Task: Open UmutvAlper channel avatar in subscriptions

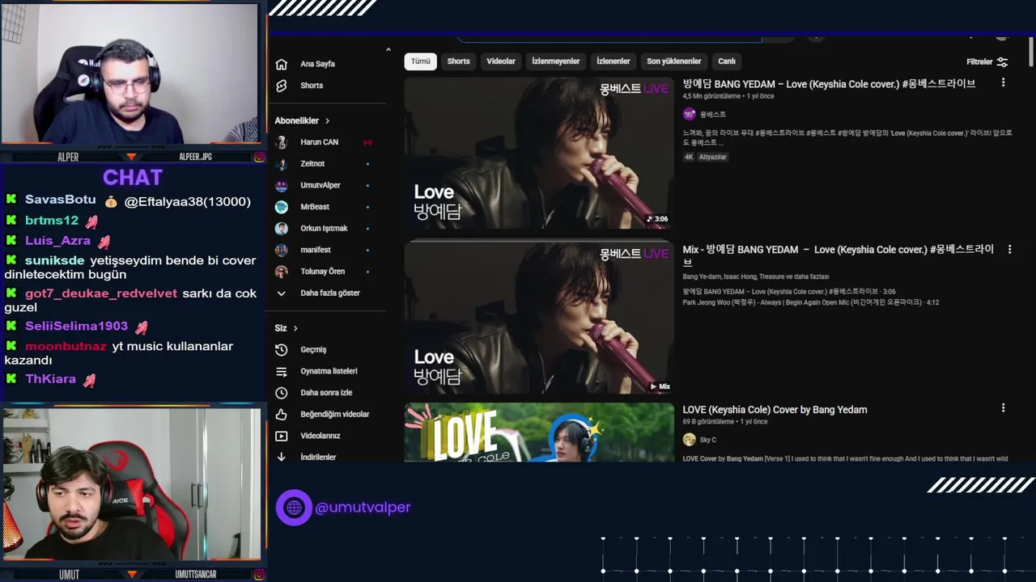Action: (x=281, y=185)
